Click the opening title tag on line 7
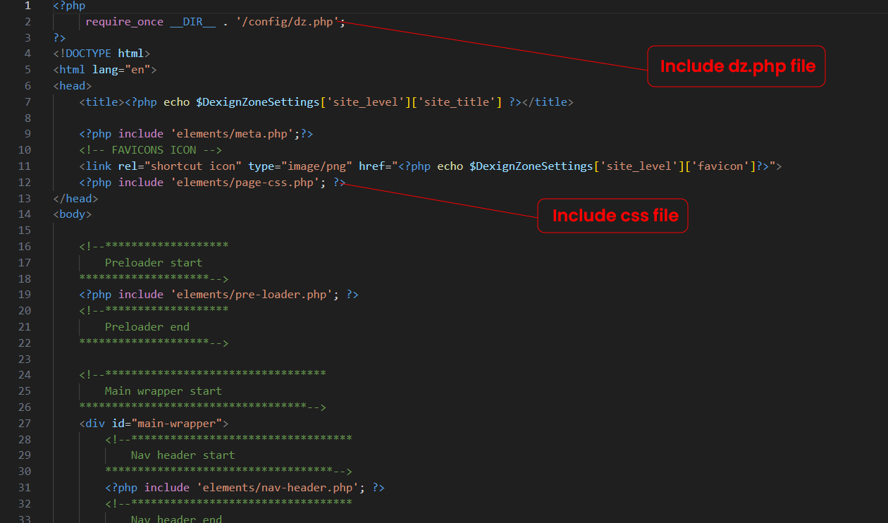The width and height of the screenshot is (888, 523). pyautogui.click(x=101, y=101)
